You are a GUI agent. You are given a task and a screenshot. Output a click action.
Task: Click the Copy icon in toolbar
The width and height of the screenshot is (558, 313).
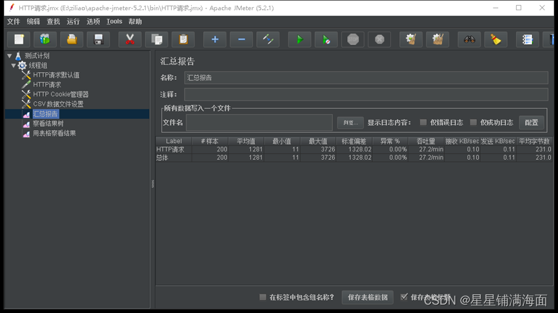pos(157,39)
